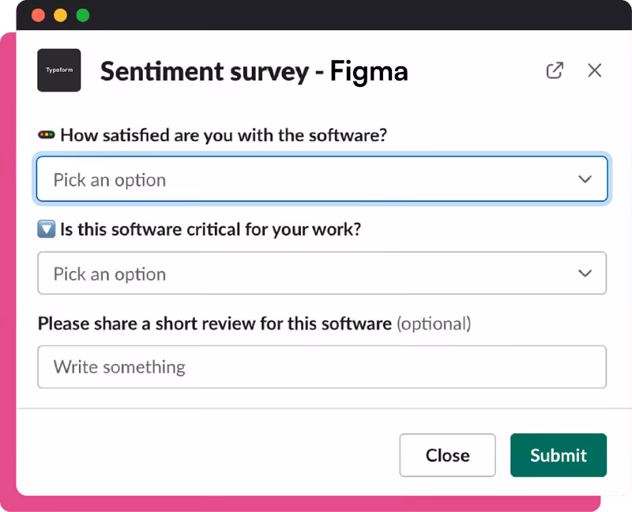The image size is (632, 512).
Task: Click the yellow minimize window dot
Action: coord(61,15)
